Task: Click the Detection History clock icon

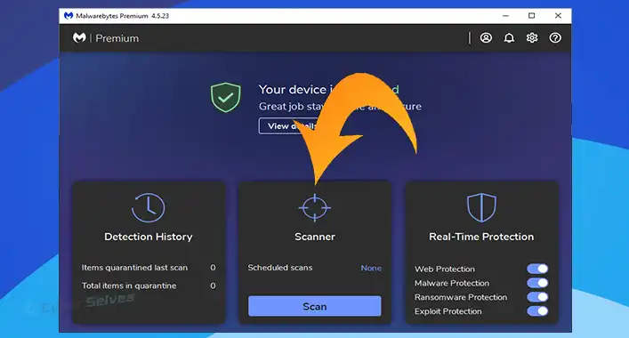Action: click(148, 207)
